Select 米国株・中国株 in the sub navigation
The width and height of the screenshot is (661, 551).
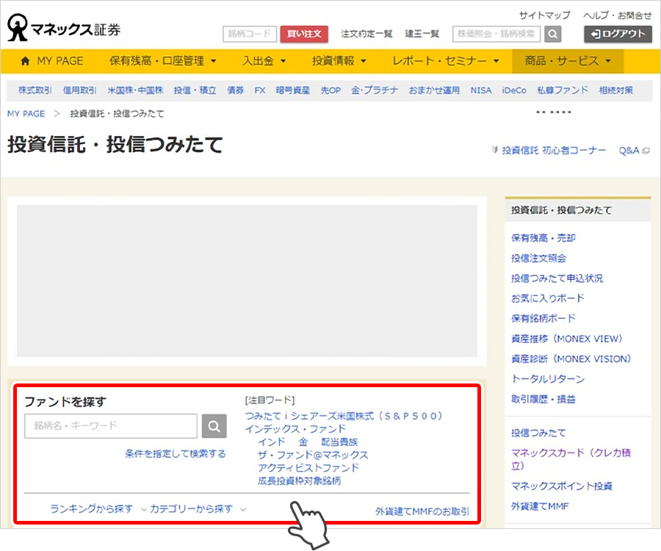click(x=135, y=90)
